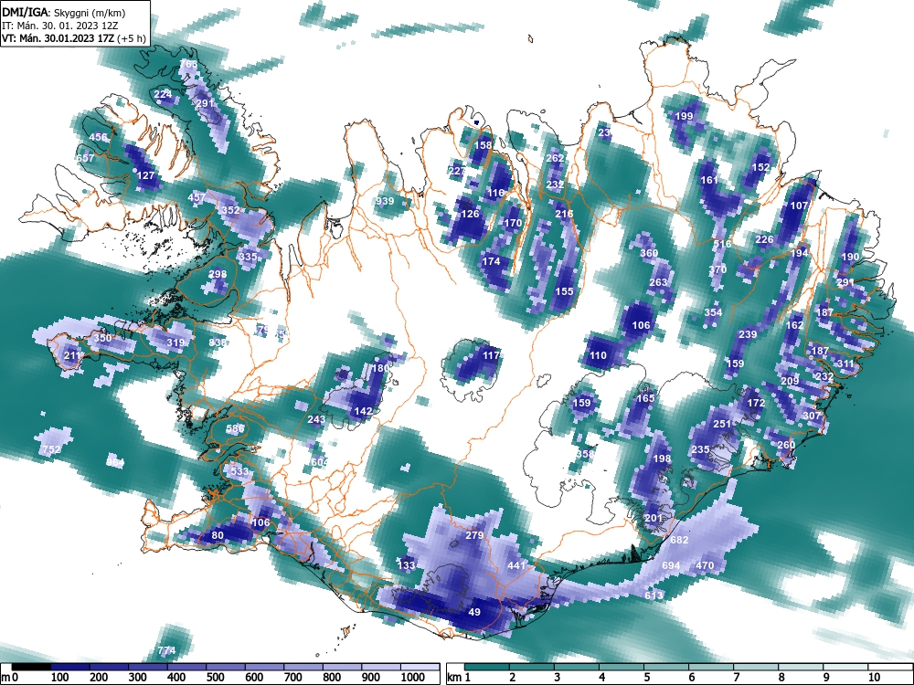Select the 319 visibility label
Viewport: 914px width, 685px height.
[175, 343]
